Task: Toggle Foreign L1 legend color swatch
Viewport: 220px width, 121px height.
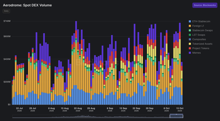Action: coord(190,26)
